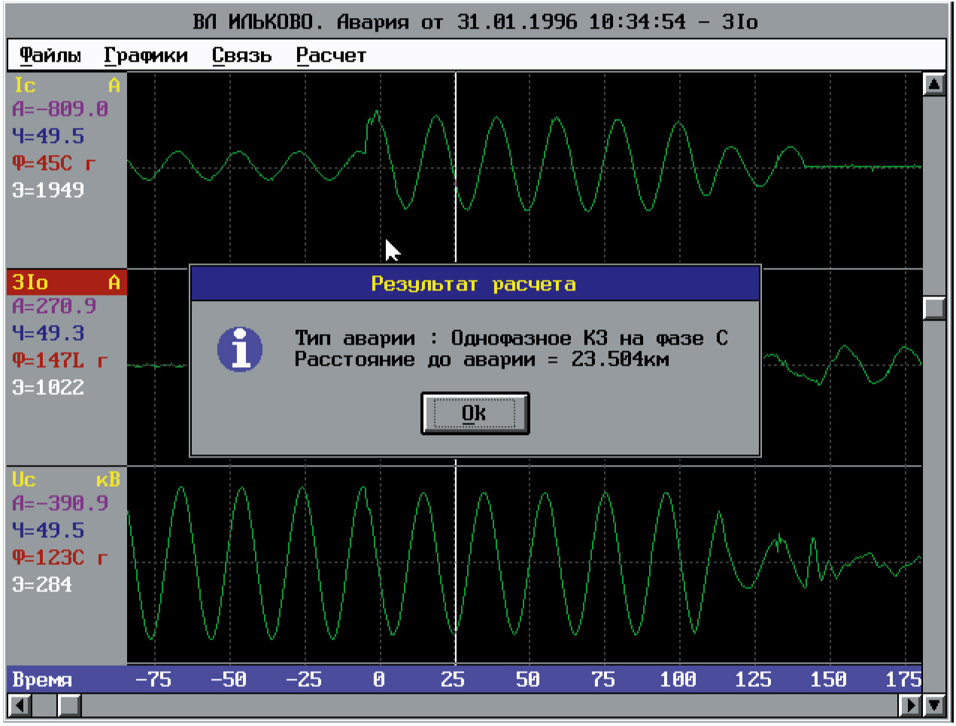Click the horizontal scrollbar right arrow

coord(911,705)
